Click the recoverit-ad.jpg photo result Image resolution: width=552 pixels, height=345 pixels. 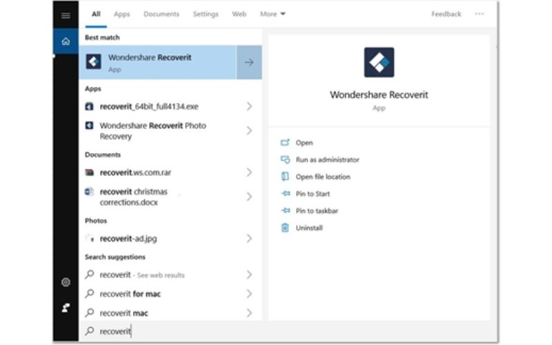(128, 239)
